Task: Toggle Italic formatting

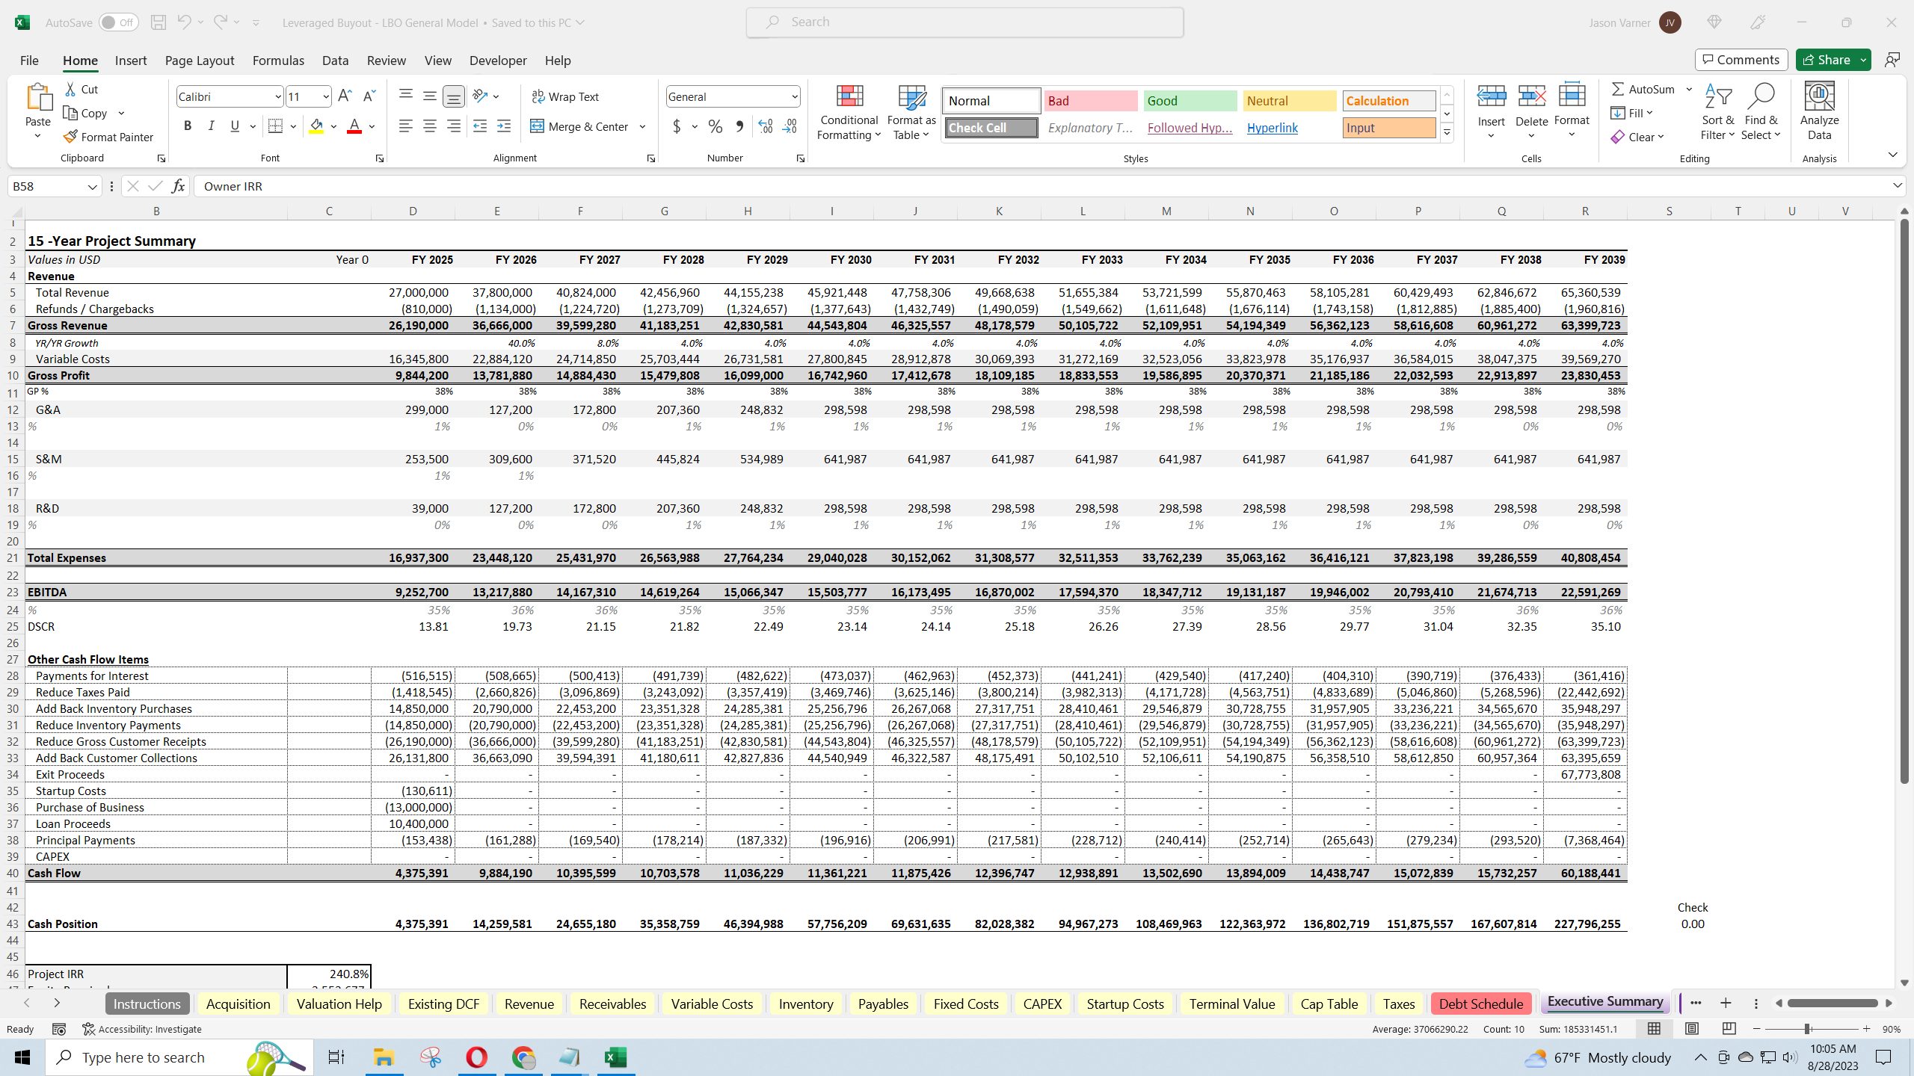Action: (212, 126)
